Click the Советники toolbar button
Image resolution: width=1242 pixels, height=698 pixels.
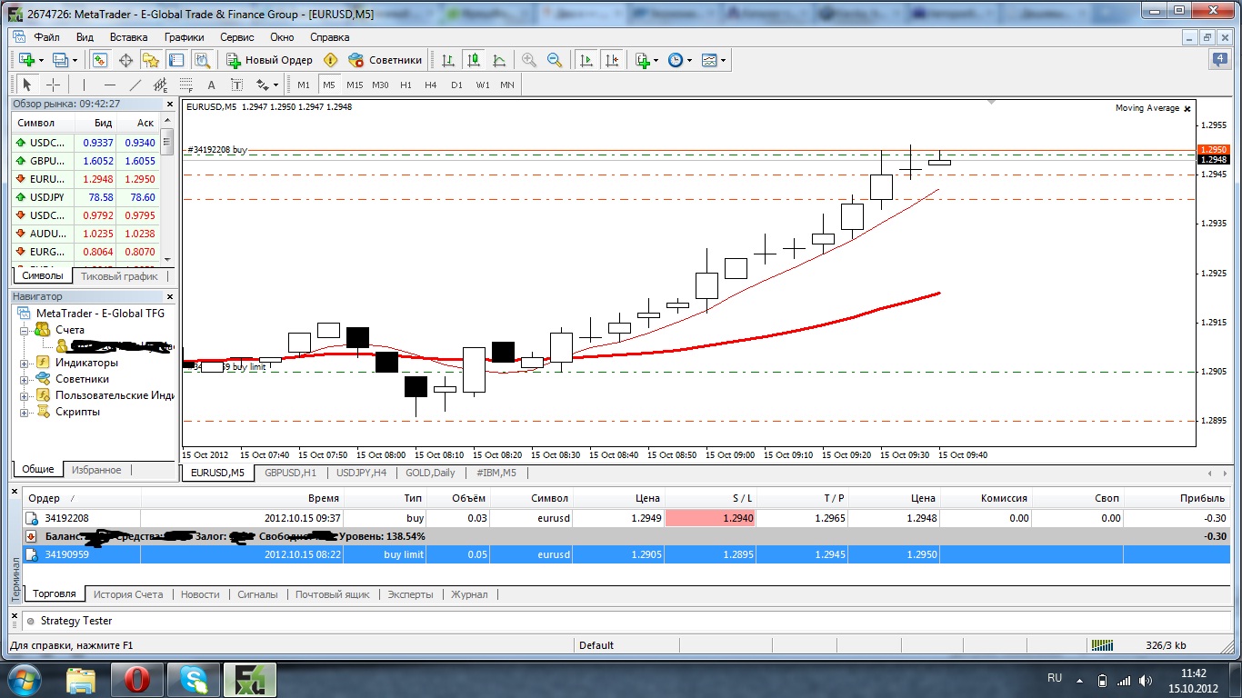(386, 60)
